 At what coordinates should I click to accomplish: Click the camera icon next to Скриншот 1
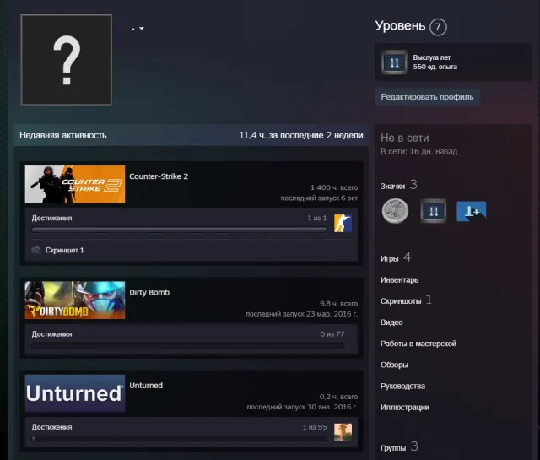tap(36, 250)
